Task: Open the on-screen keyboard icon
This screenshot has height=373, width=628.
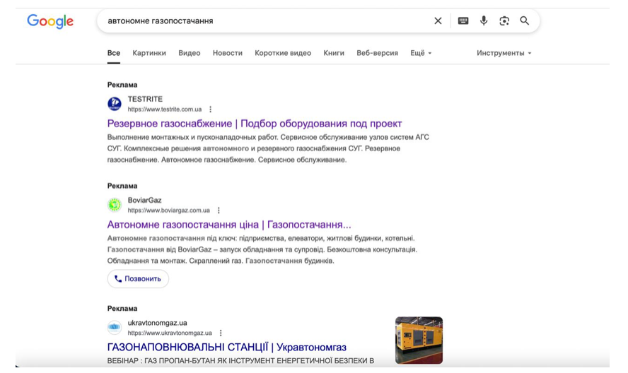Action: (x=463, y=20)
